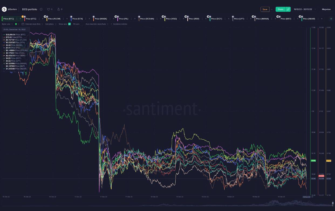This screenshot has width=335, height=211.
Task: Open the three-dot menu for Price (BTC)
Action: pos(17,19)
